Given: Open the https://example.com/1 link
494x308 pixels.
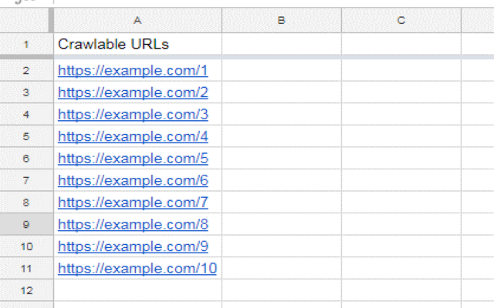Looking at the screenshot, I should (133, 71).
